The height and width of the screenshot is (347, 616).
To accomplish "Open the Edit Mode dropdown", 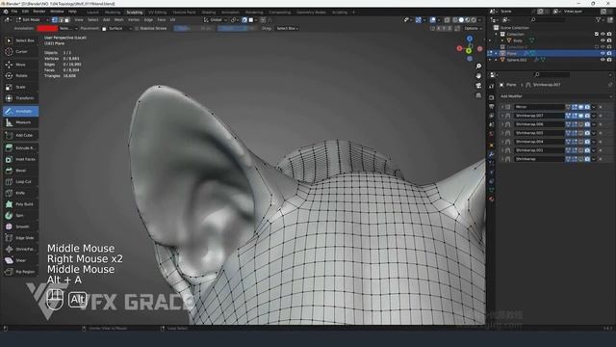I will point(32,19).
